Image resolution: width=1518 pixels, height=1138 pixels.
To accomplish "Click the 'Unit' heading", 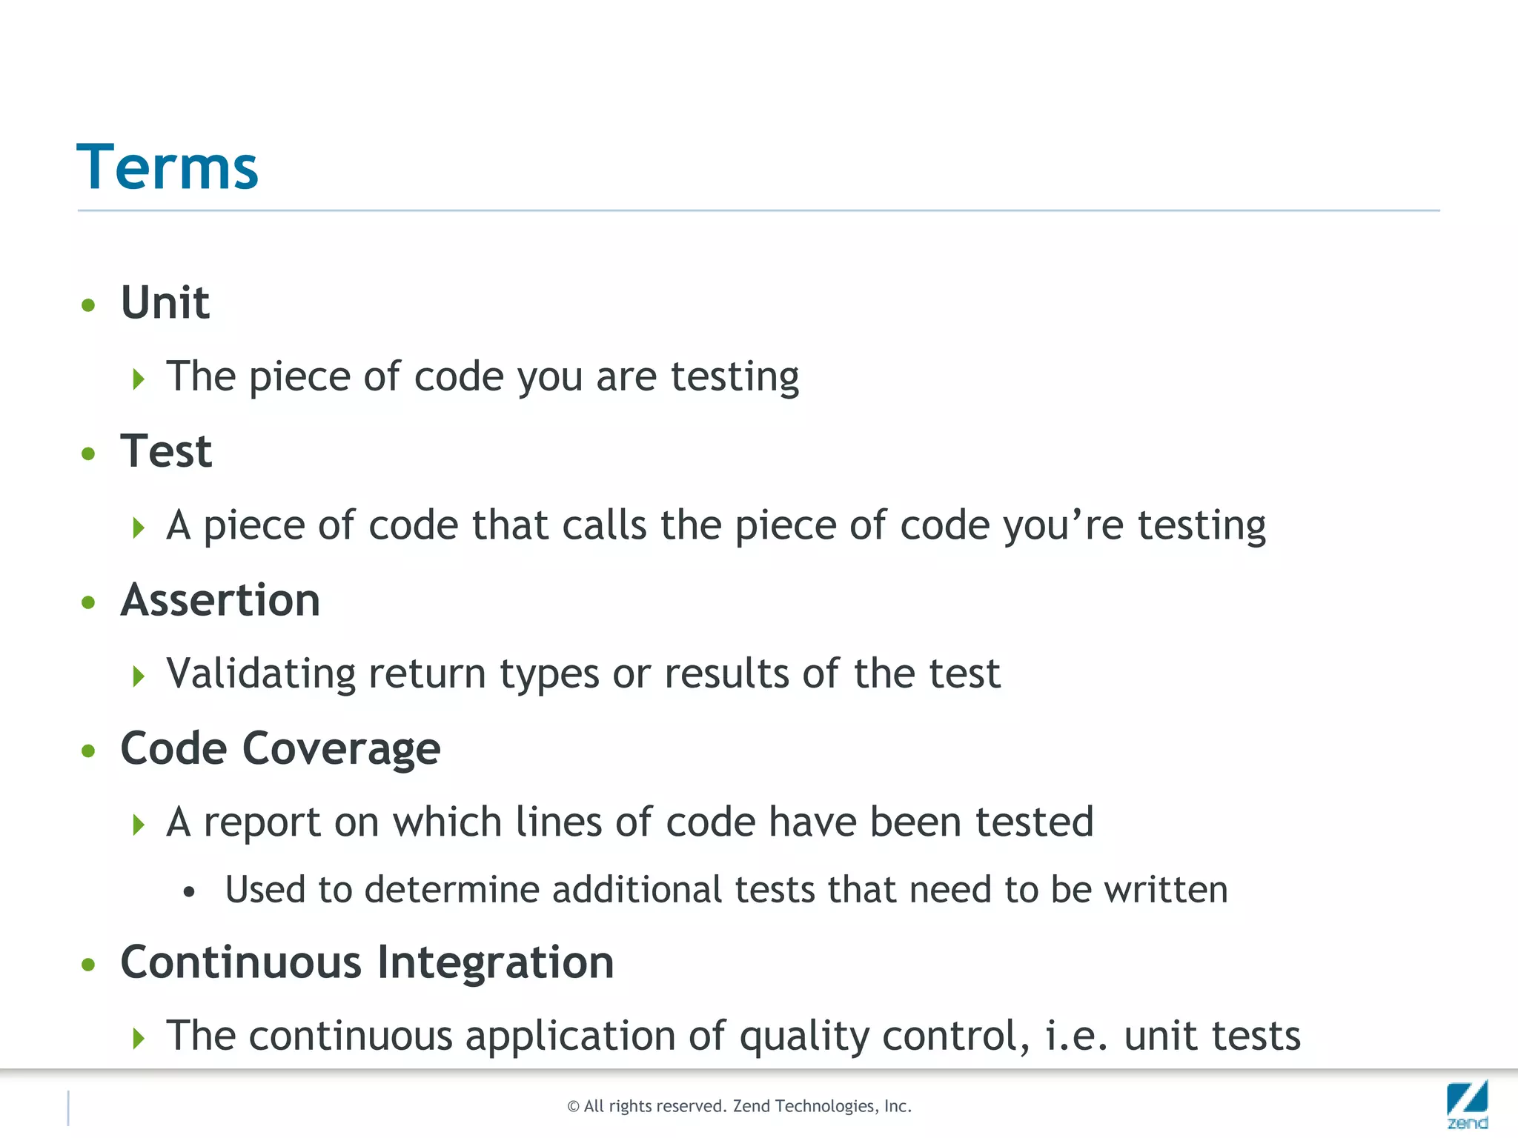I will pyautogui.click(x=165, y=302).
